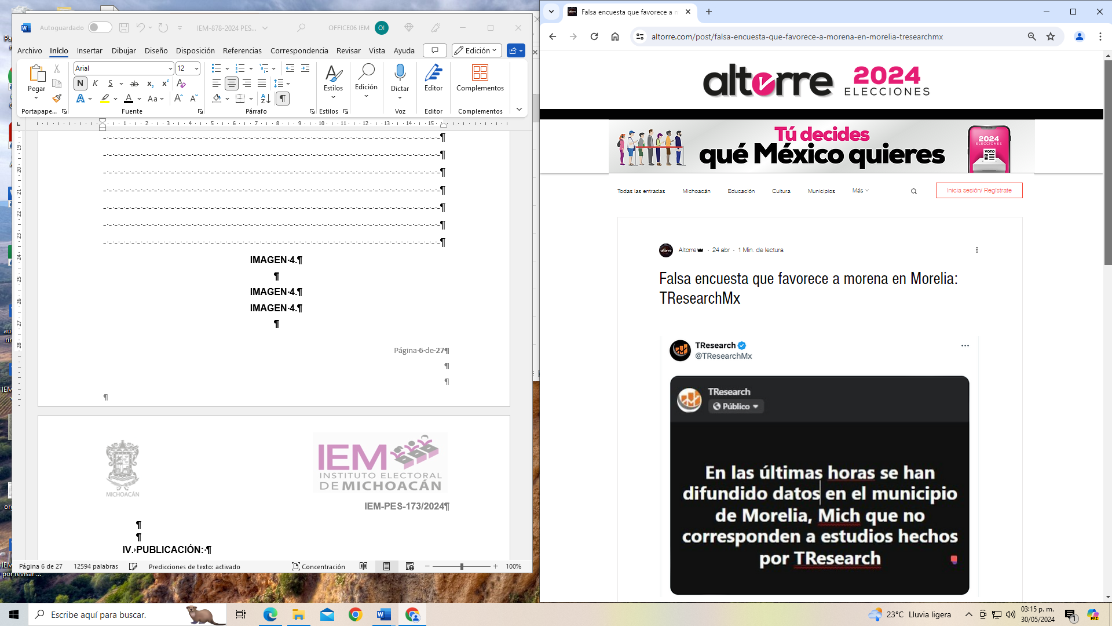
Task: Increase paragraph indent
Action: (305, 68)
